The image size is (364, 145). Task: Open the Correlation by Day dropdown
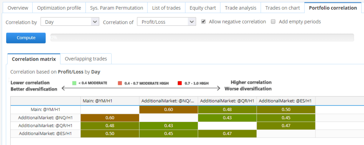pyautogui.click(x=70, y=22)
